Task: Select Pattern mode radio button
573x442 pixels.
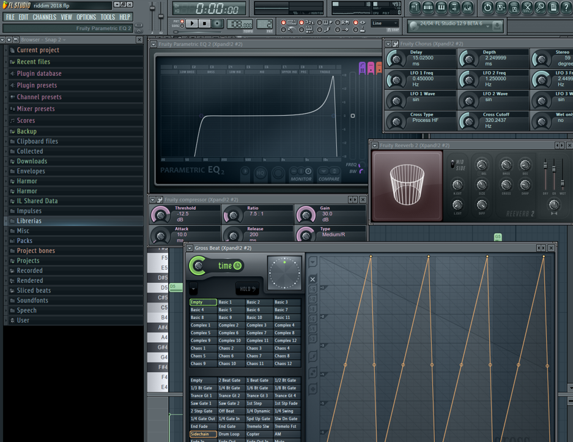Action: [x=182, y=21]
